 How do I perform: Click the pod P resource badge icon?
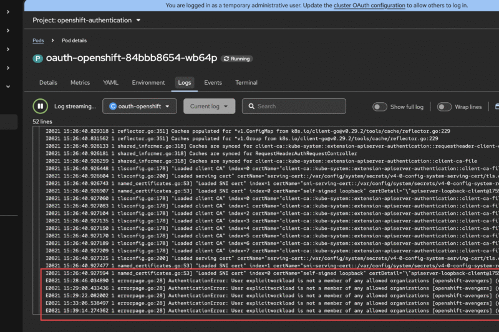pyautogui.click(x=37, y=59)
